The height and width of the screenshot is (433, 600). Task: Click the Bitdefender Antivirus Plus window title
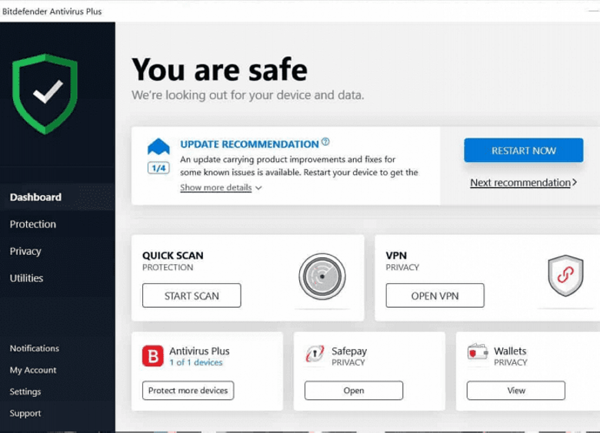pyautogui.click(x=52, y=12)
